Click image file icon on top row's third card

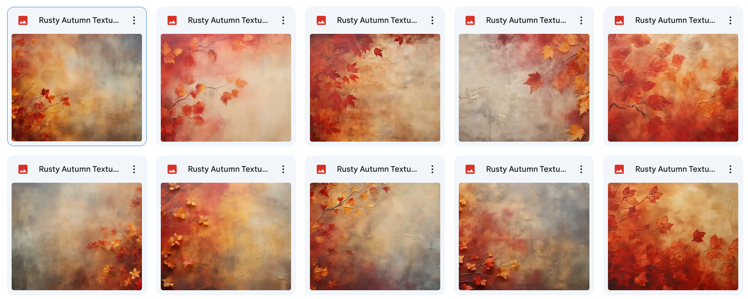(x=321, y=20)
